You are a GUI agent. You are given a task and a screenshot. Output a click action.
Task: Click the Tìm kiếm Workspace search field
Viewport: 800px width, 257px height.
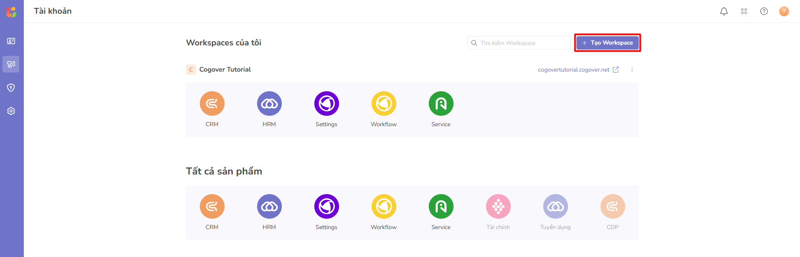(519, 43)
